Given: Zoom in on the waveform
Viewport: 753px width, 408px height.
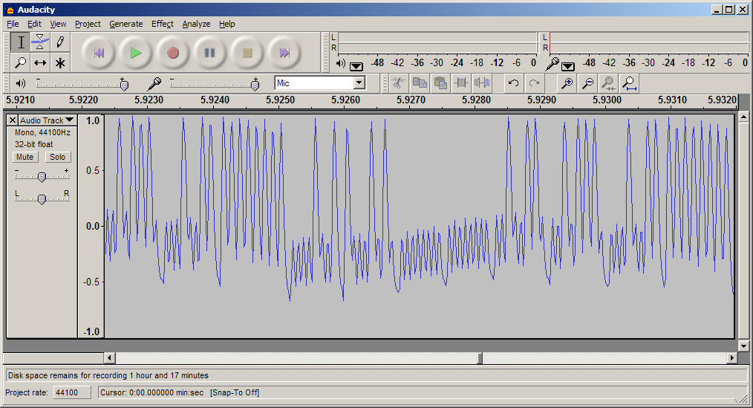Looking at the screenshot, I should (567, 83).
